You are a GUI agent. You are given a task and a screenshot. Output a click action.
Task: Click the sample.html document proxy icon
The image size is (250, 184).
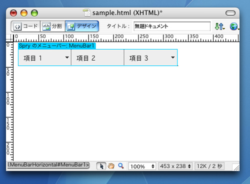[87, 13]
